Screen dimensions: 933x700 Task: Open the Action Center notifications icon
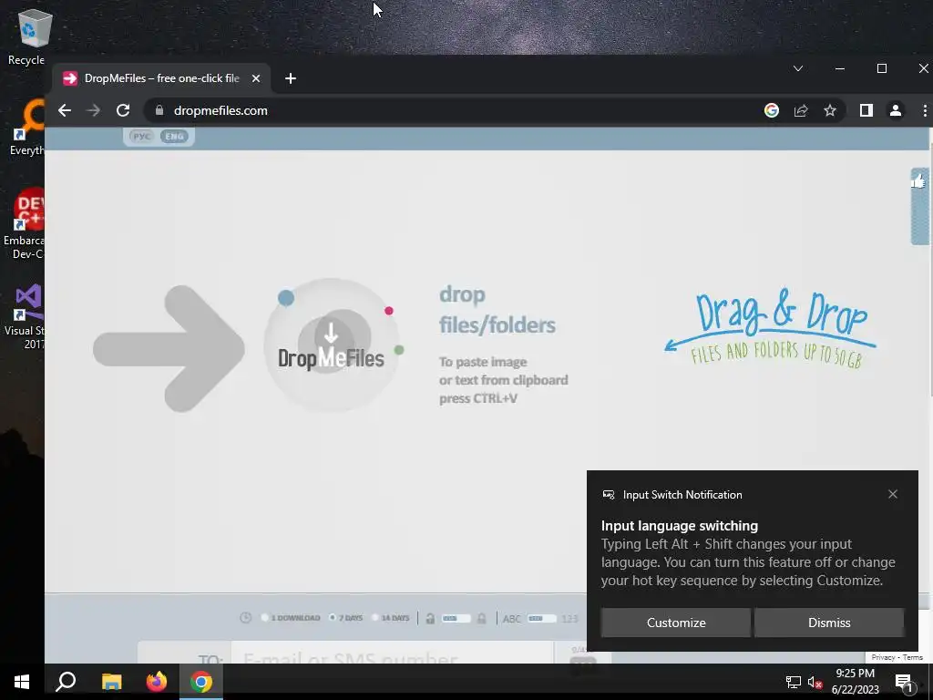[x=904, y=682]
